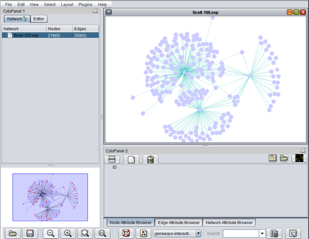The width and height of the screenshot is (309, 239).
Task: Open the geneways-interacti... dropdown
Action: point(177,233)
